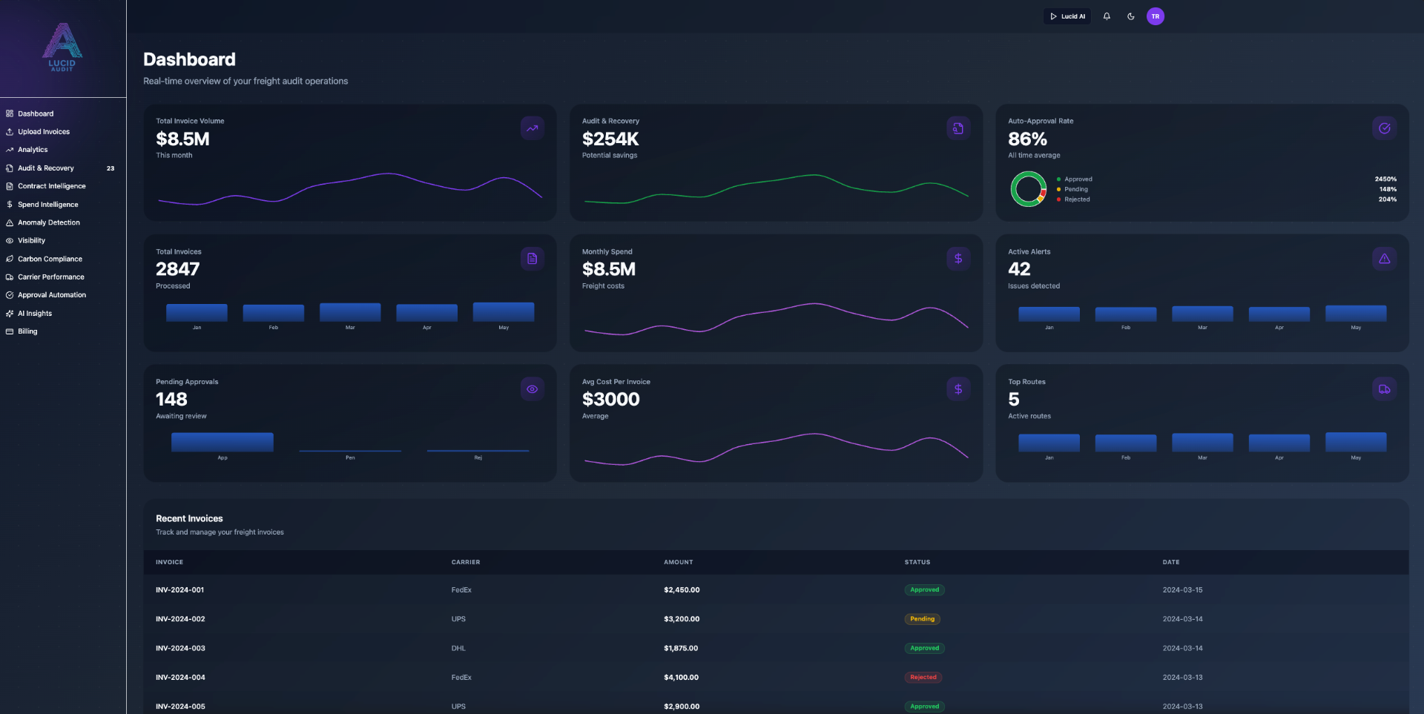Open Billing from the sidebar

pos(27,331)
